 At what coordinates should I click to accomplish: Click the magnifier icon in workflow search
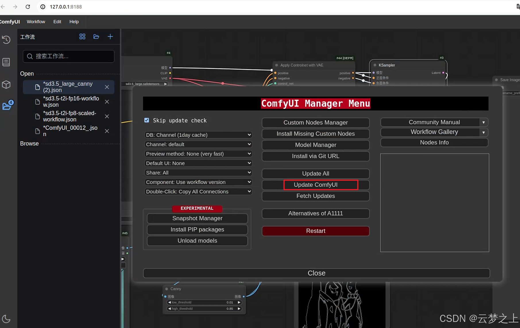(x=30, y=56)
